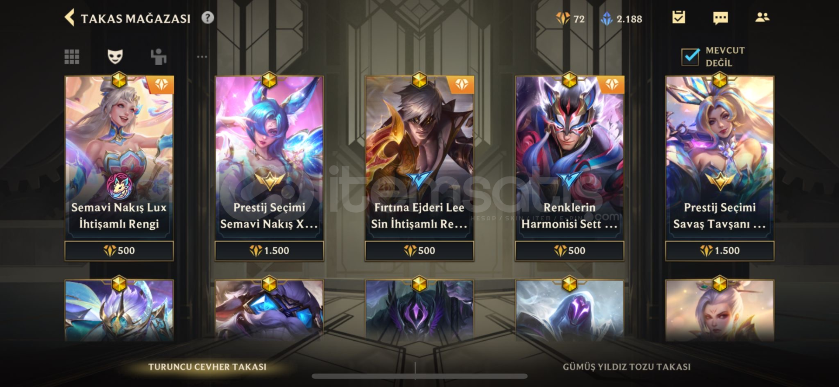Open Prestij Seçimi Savaş Tavşanı card
Screen dimensions: 839x387
coord(720,158)
